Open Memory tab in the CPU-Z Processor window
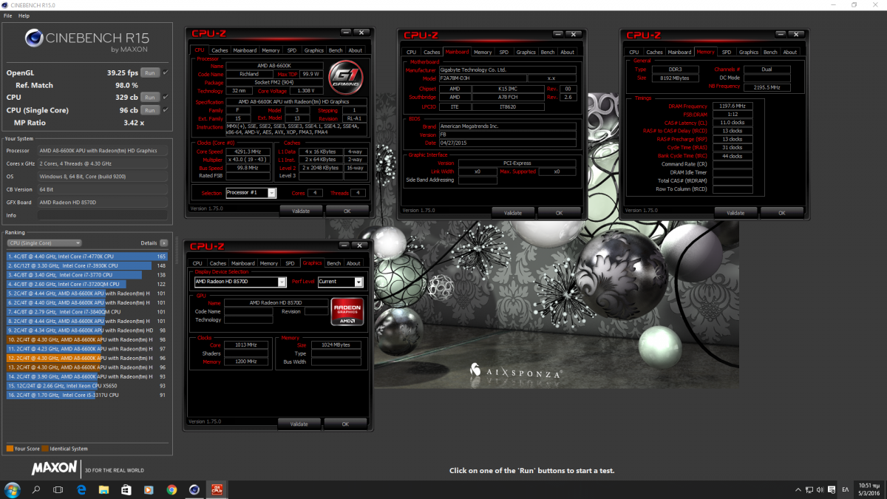The width and height of the screenshot is (887, 499). click(x=271, y=50)
